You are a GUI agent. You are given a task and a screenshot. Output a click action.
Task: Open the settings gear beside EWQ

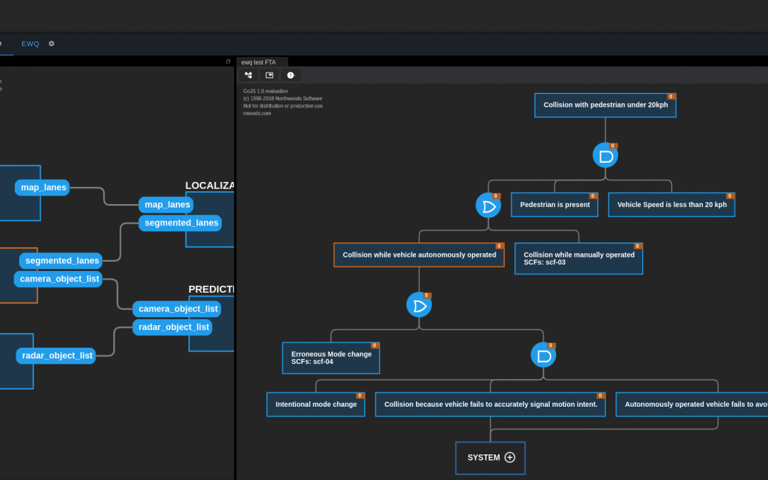tap(51, 43)
